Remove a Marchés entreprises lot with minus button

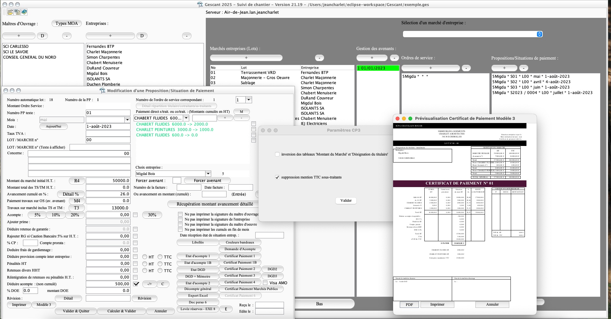pos(319,58)
